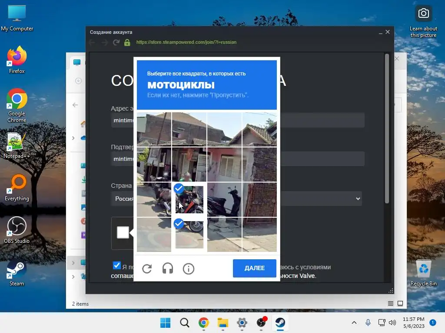Add a new tab in File Explorer
The width and height of the screenshot is (445, 333).
78,81
